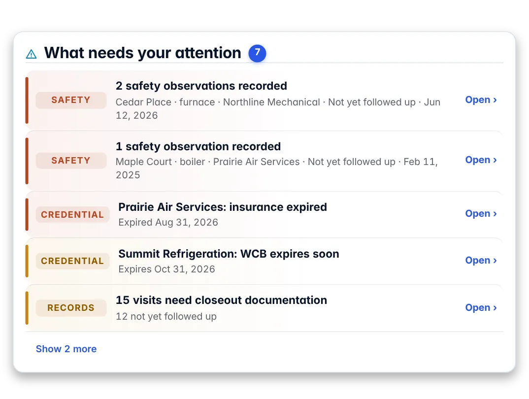Select '15 visits need closeout documentation' title
Viewport: 529px width, 399px height.
[x=221, y=300]
